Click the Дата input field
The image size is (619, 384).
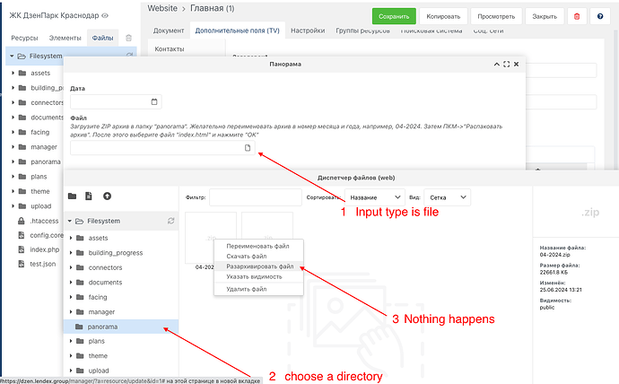pos(116,101)
